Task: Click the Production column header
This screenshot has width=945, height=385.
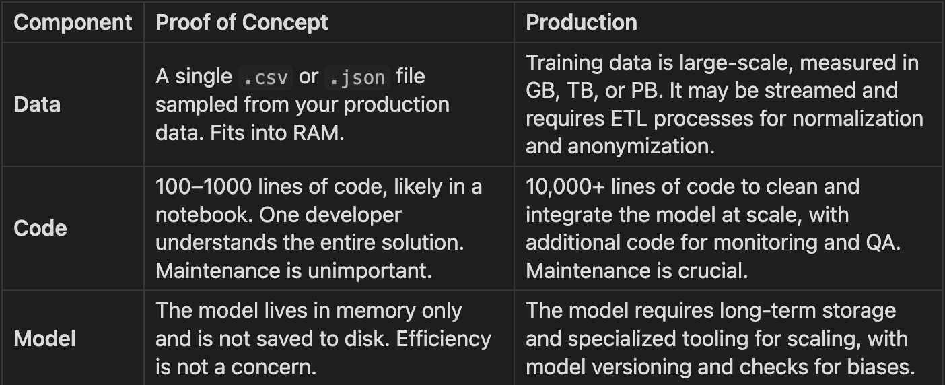Action: (582, 22)
